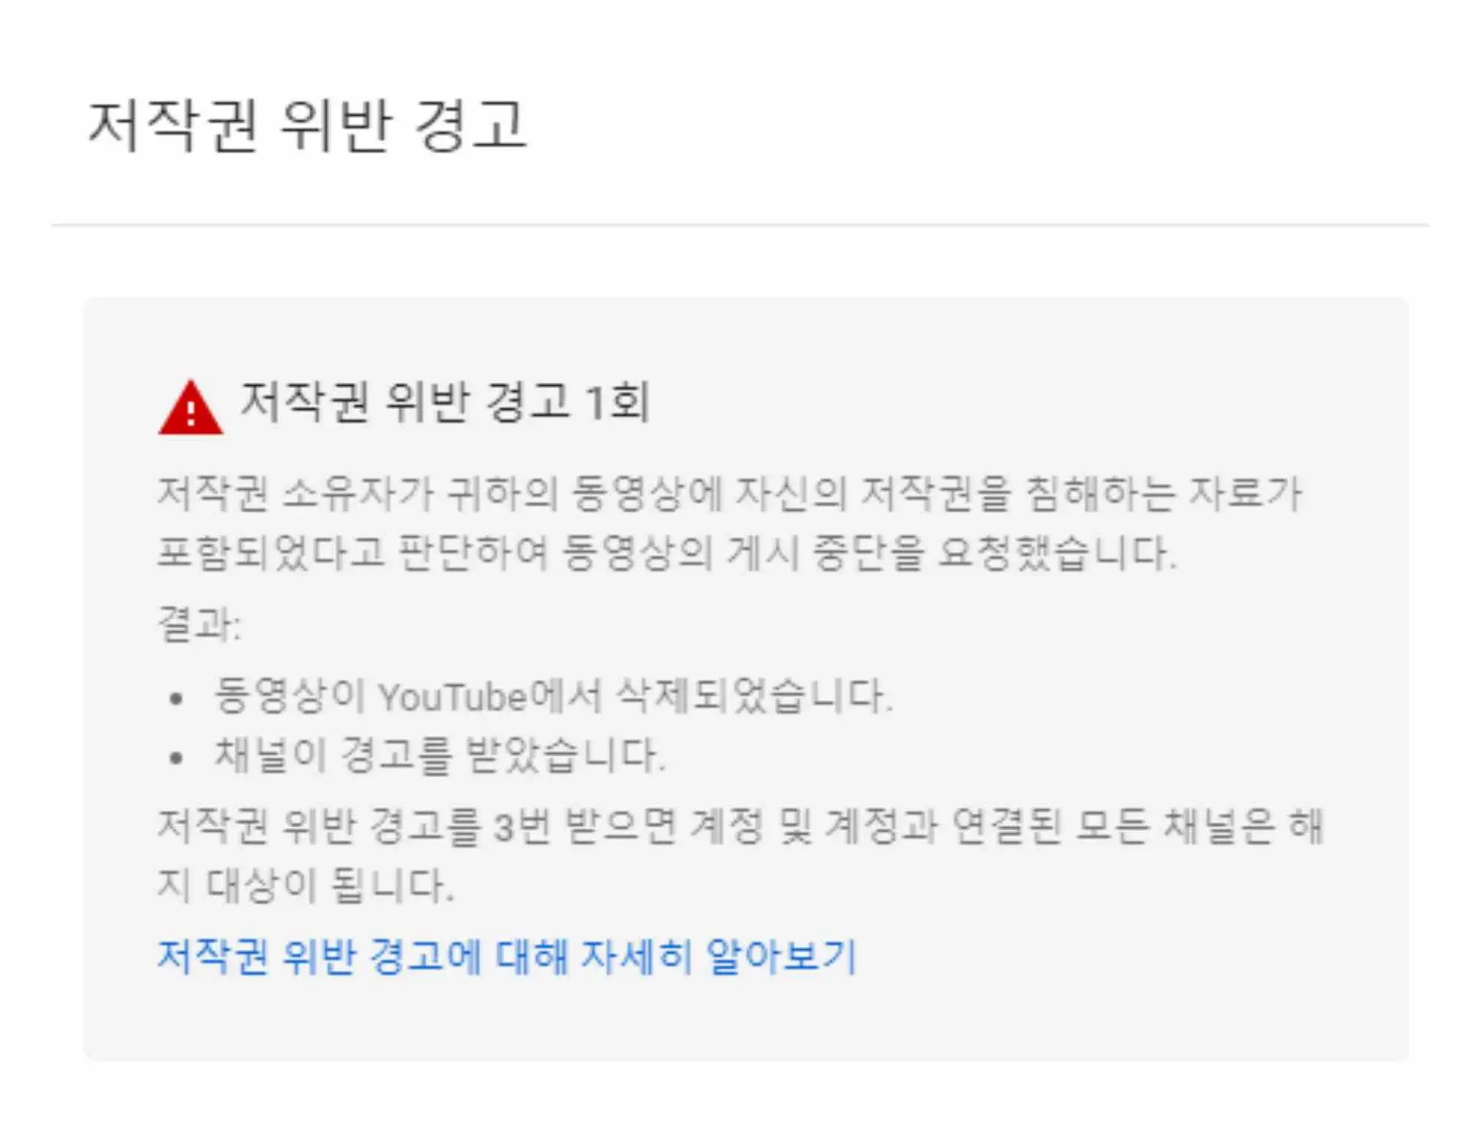Viewport: 1481px width, 1136px height.
Task: Click the 3번 text in the termination notice
Action: (x=521, y=826)
